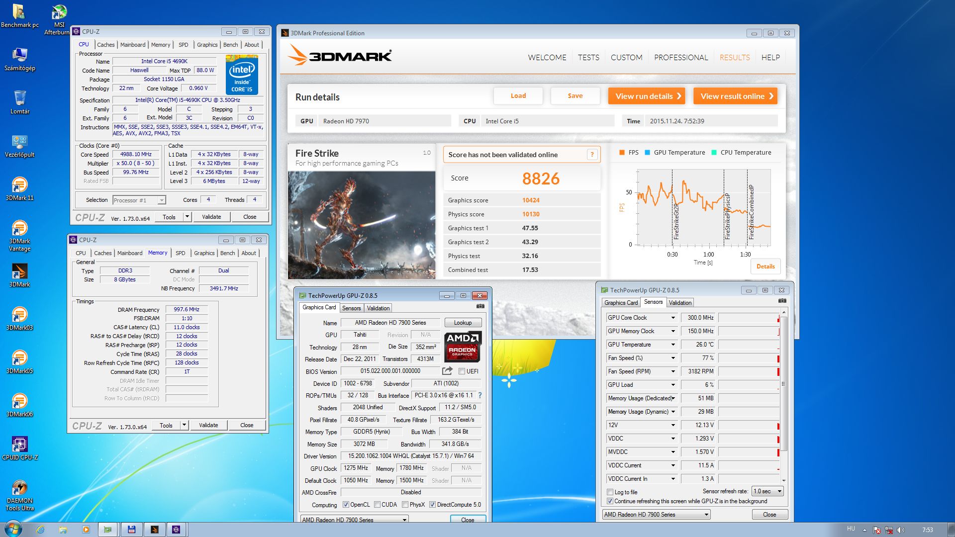This screenshot has height=537, width=955.
Task: Enable the Log to file checkbox
Action: click(610, 492)
